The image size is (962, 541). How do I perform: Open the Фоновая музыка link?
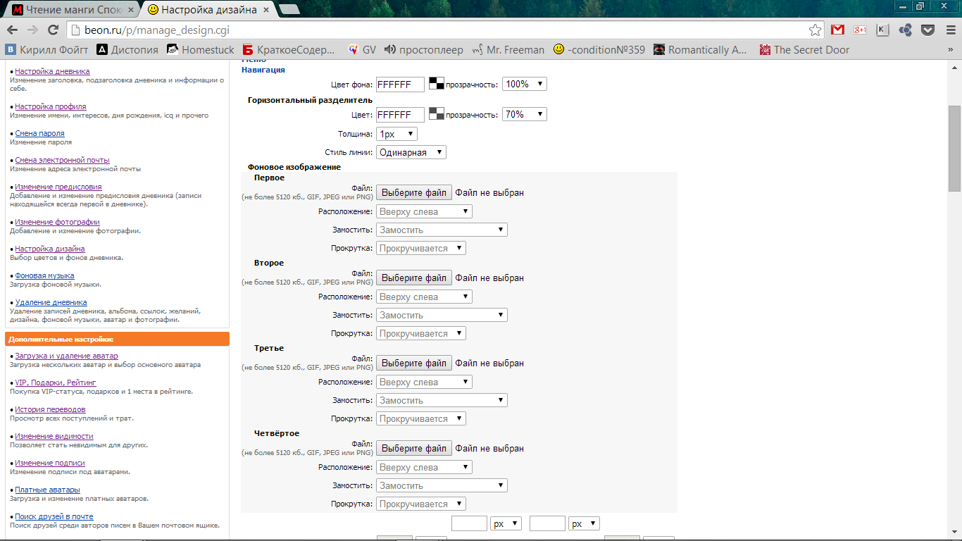pos(44,275)
